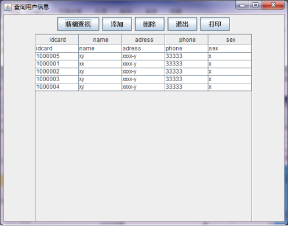288x226 pixels.
Task: Click the name column header
Action: coord(100,40)
